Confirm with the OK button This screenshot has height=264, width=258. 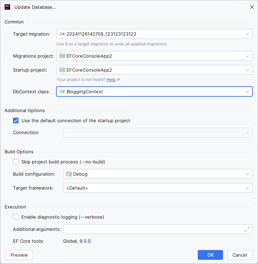(210, 255)
